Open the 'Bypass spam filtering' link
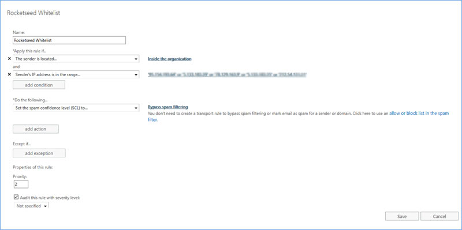The image size is (462, 230). coord(168,107)
